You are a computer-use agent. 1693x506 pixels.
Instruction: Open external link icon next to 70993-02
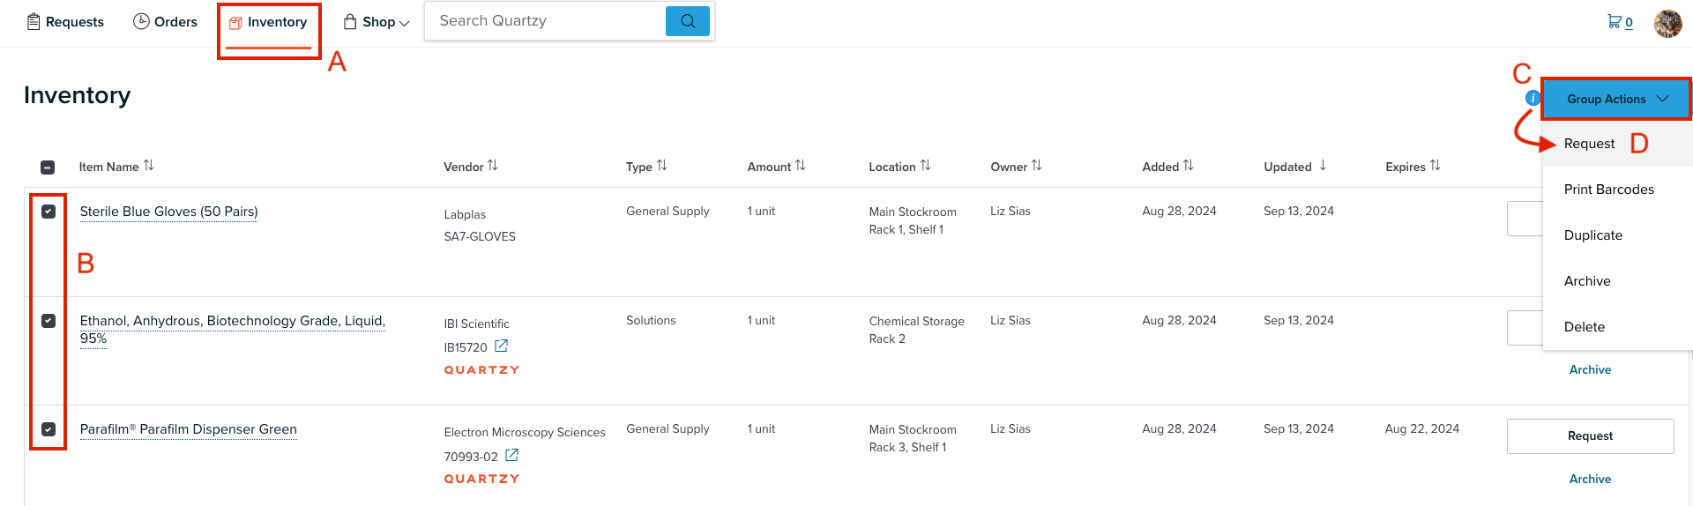coord(511,456)
